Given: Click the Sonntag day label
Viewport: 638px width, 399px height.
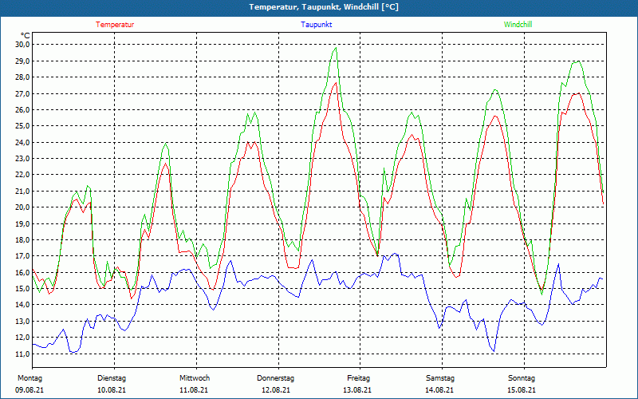Looking at the screenshot, I should pyautogui.click(x=522, y=378).
